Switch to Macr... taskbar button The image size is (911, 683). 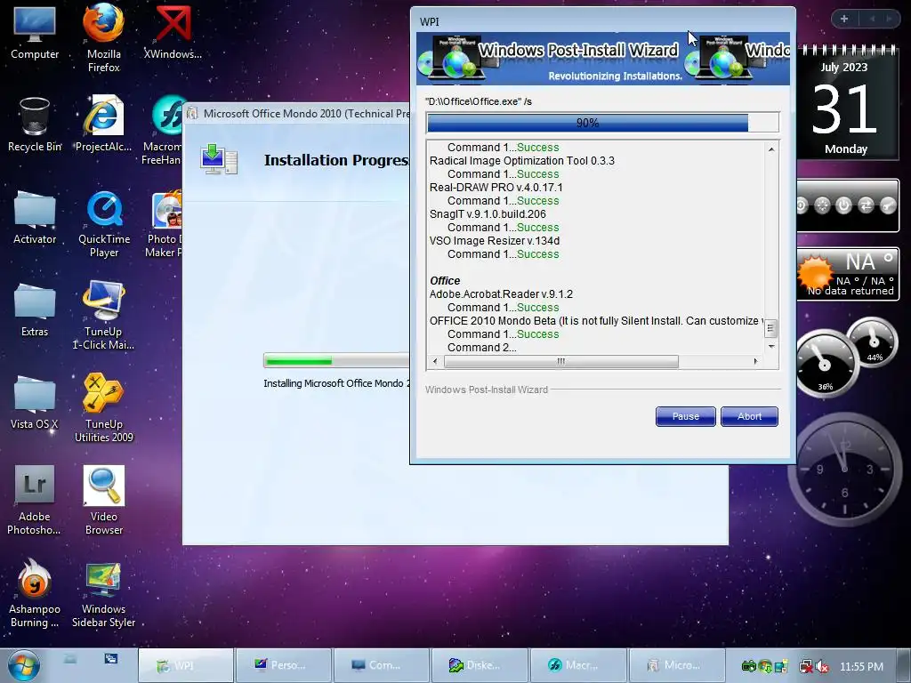click(x=578, y=665)
